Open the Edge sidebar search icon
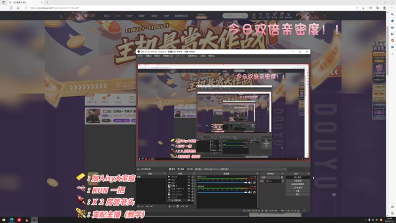Viewport: 396px width, 223px height. [x=392, y=14]
